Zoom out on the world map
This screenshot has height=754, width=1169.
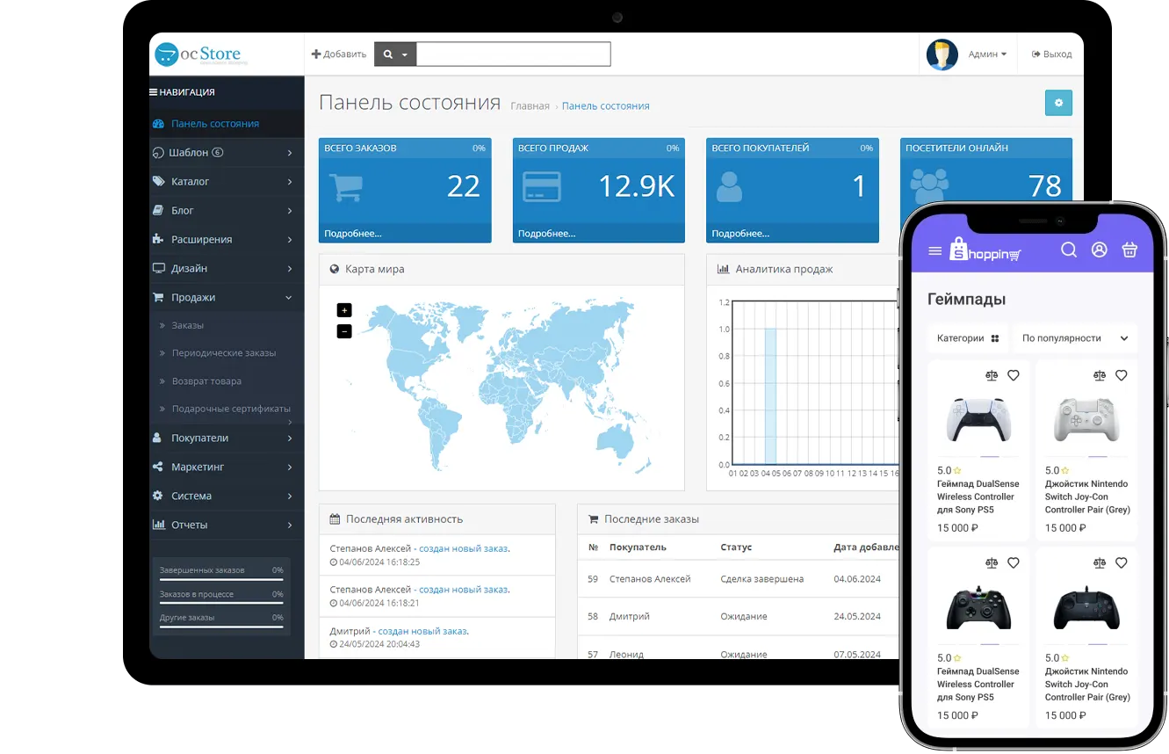(344, 331)
